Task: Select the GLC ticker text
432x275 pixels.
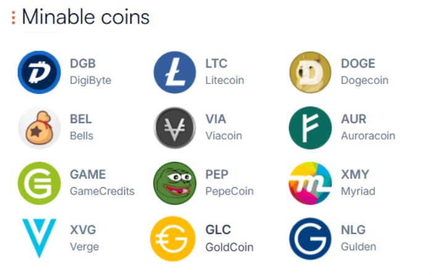Action: [x=218, y=230]
